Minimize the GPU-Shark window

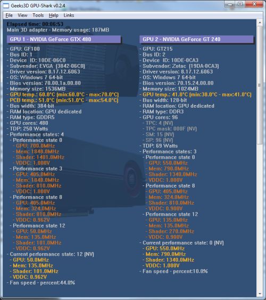[230, 4]
